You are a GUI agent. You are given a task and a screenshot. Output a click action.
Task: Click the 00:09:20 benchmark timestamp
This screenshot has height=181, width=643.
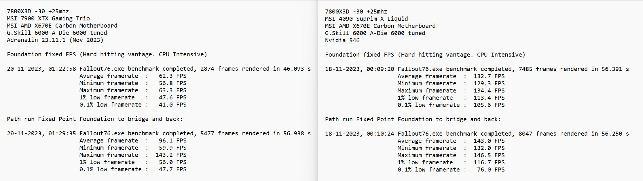pos(380,69)
